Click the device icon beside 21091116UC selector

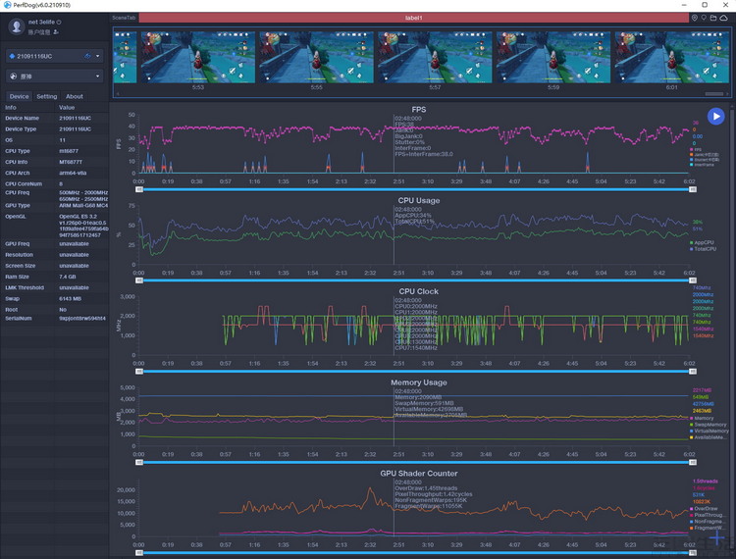pos(12,56)
